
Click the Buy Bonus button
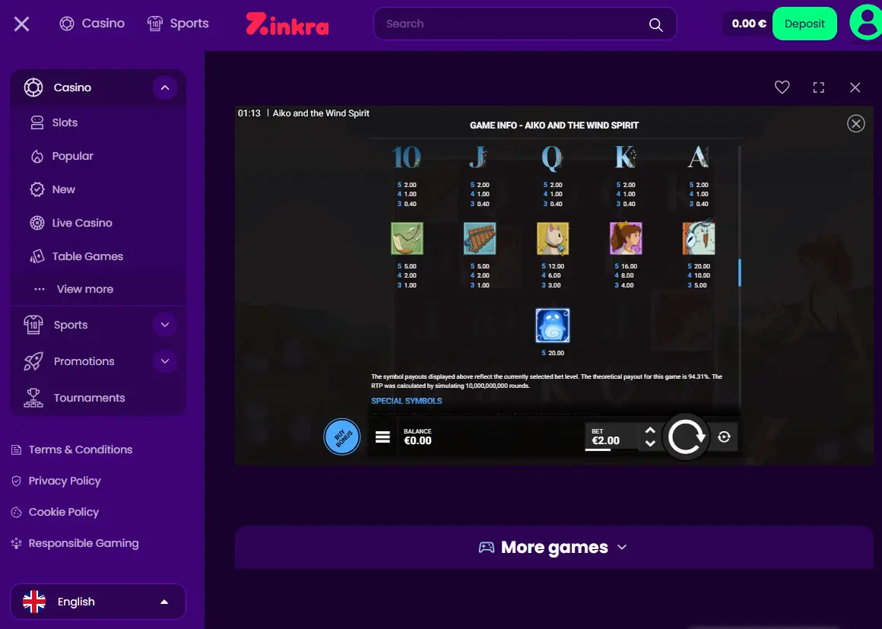342,437
